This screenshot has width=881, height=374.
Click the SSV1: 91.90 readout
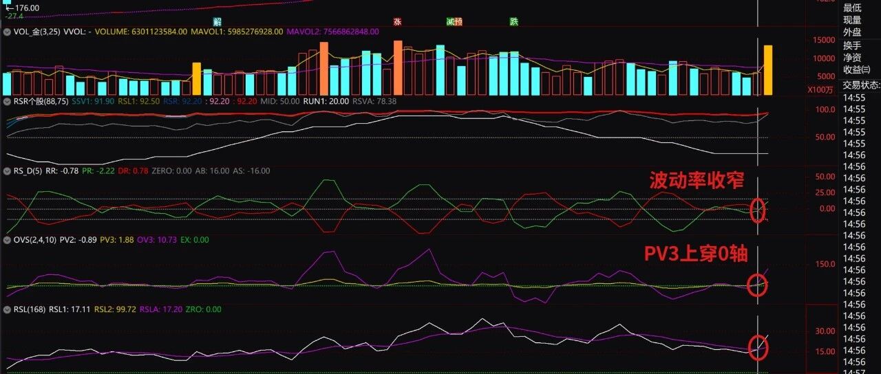[93, 101]
